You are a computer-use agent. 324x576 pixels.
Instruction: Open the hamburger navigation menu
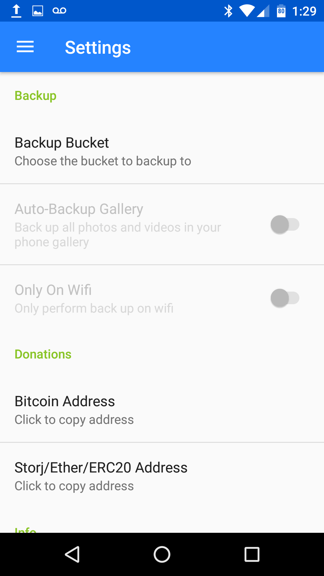pyautogui.click(x=25, y=47)
